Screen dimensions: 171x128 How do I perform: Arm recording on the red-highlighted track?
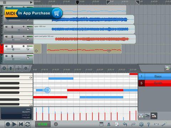pyautogui.click(x=24, y=46)
